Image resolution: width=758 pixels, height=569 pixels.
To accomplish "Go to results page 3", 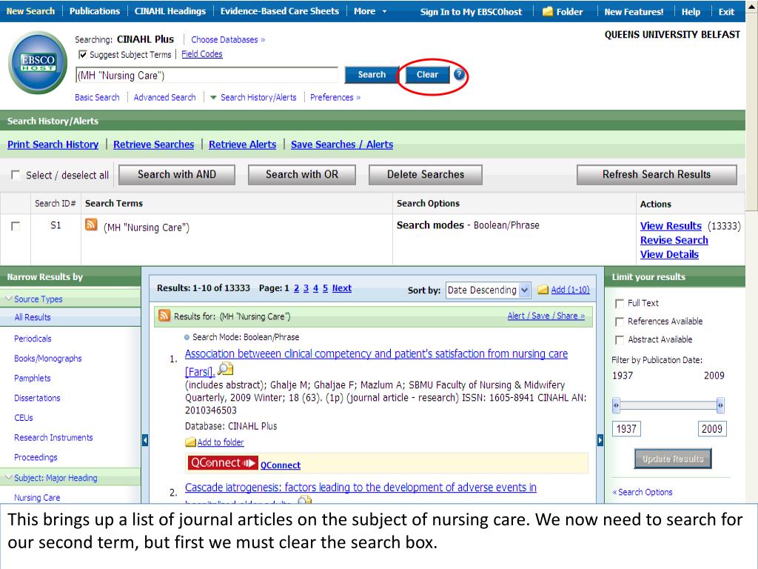I will (x=306, y=288).
